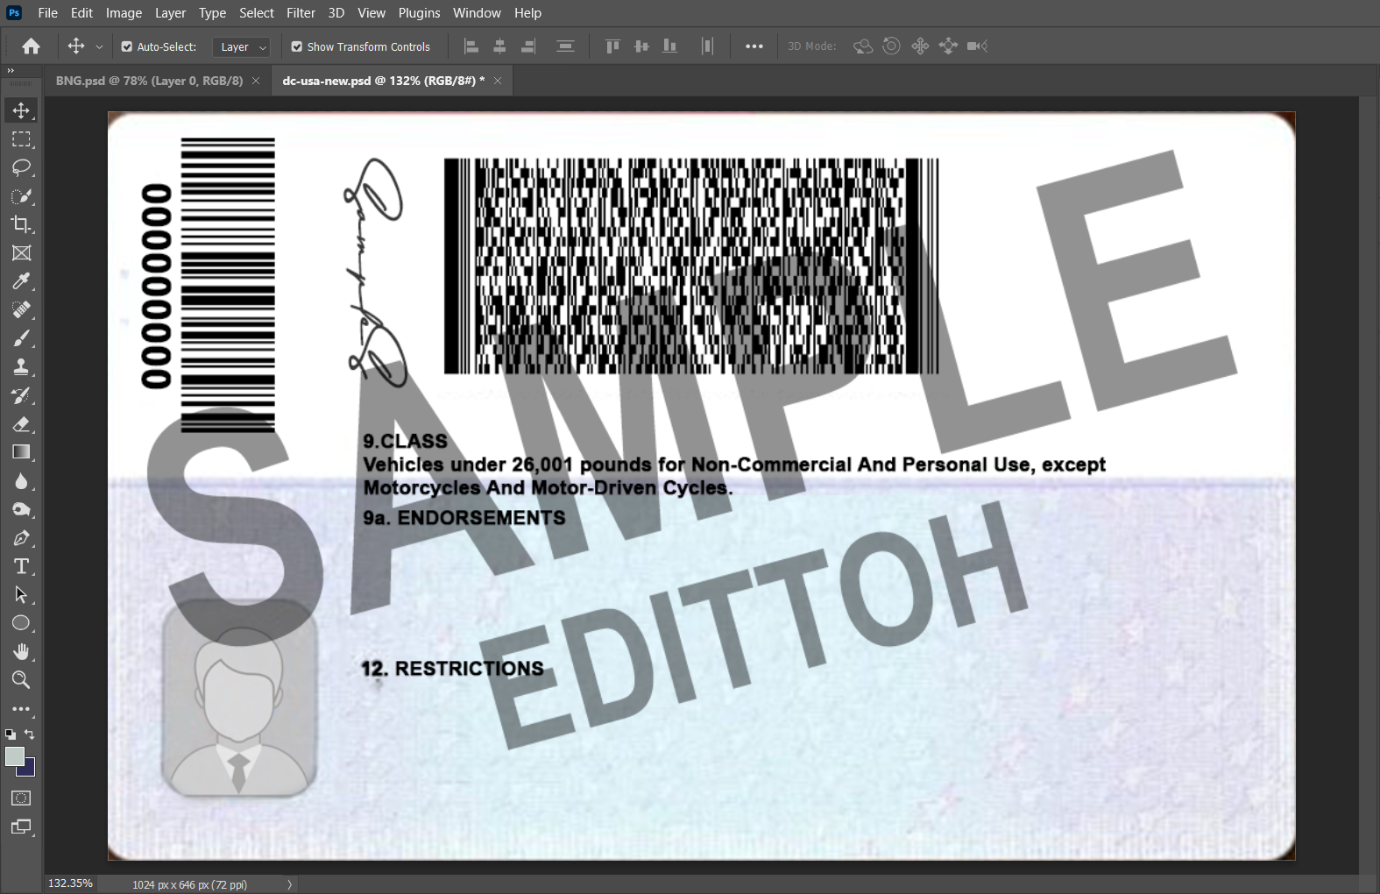
Task: Select the Clone Stamp tool
Action: coord(21,367)
